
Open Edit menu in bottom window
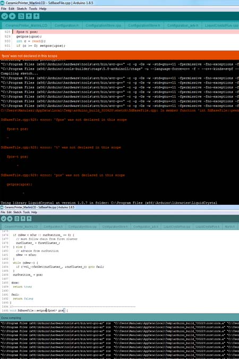click(9, 212)
